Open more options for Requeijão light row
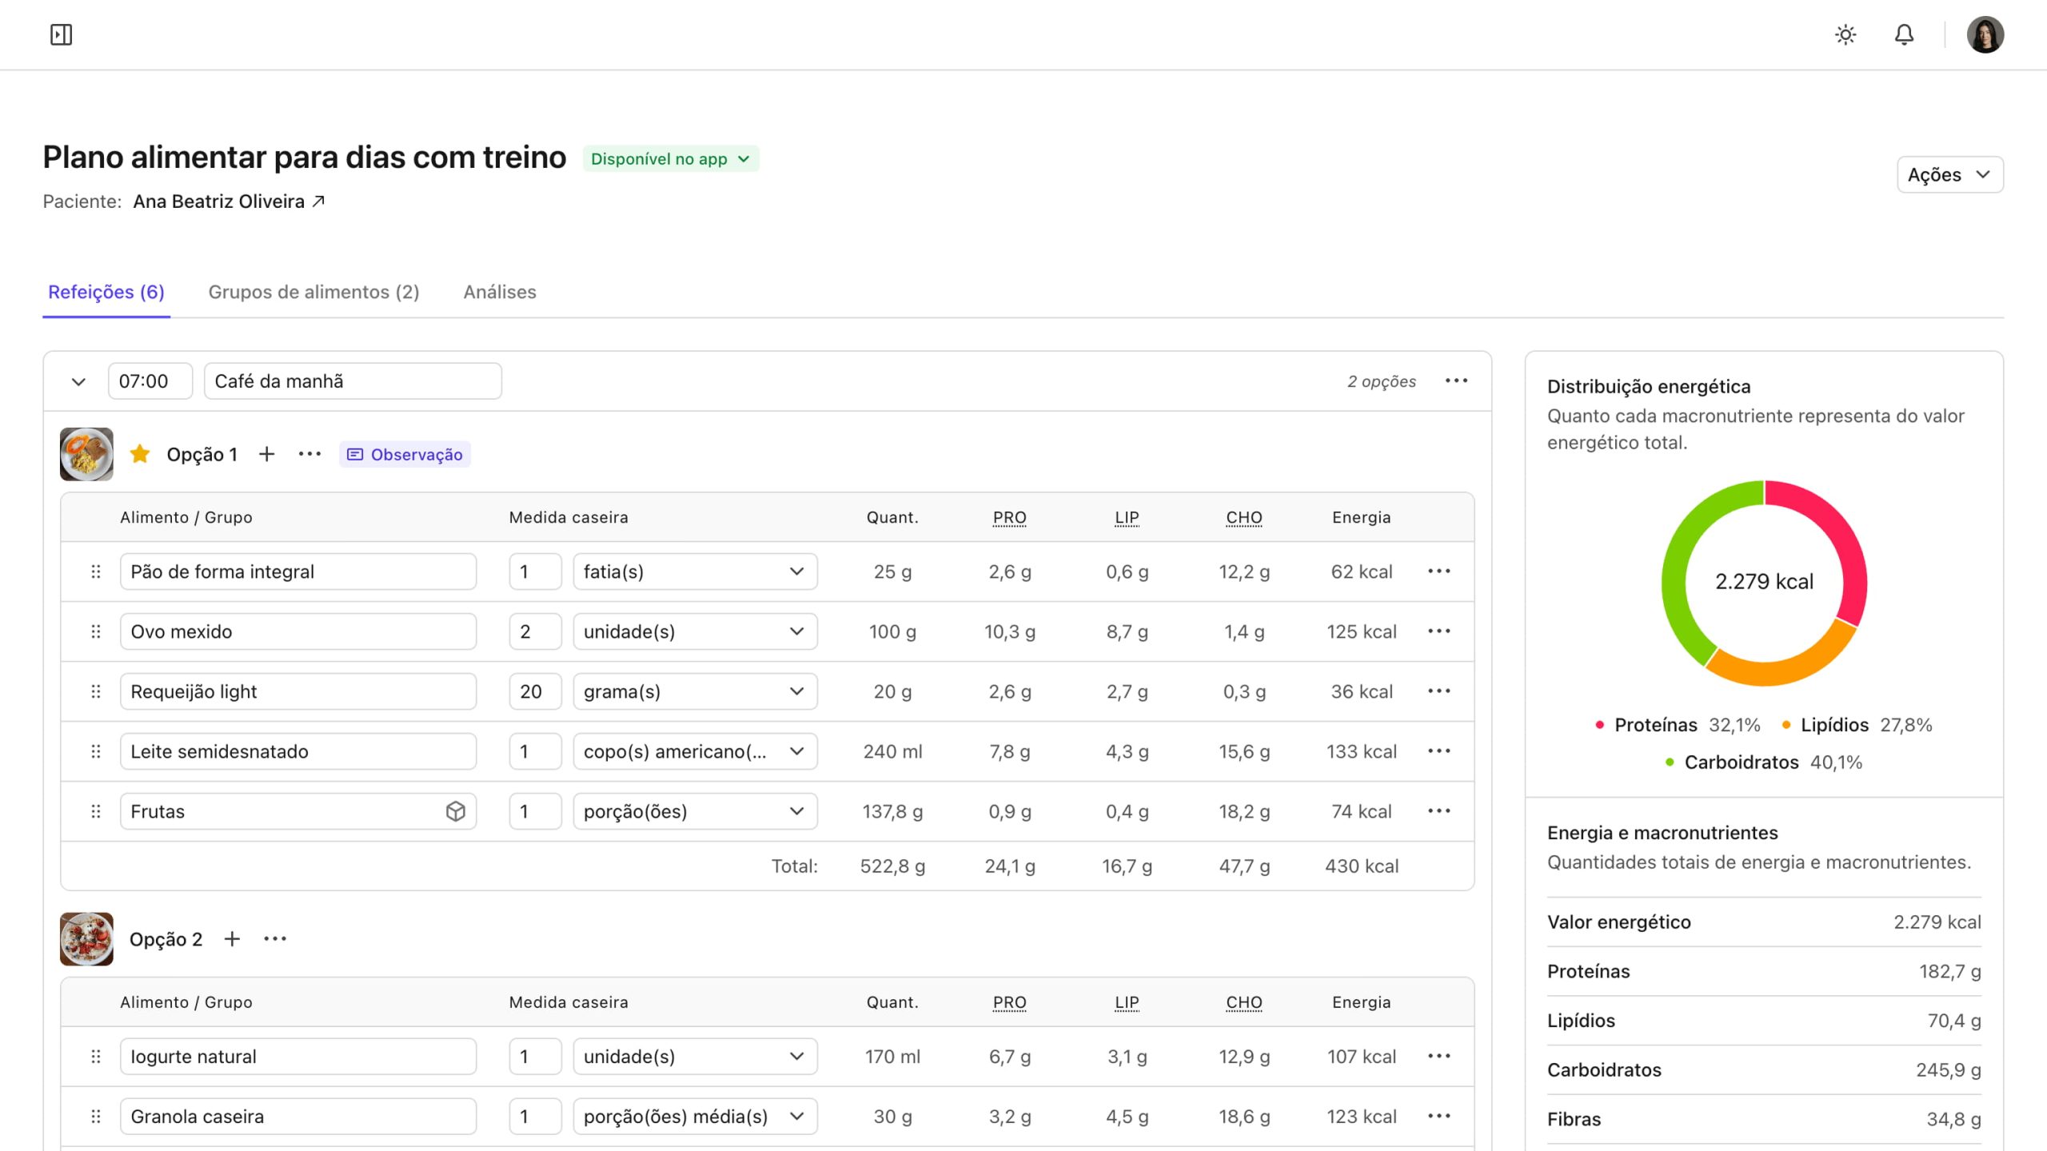Screen dimensions: 2047x1151 click(x=1439, y=691)
